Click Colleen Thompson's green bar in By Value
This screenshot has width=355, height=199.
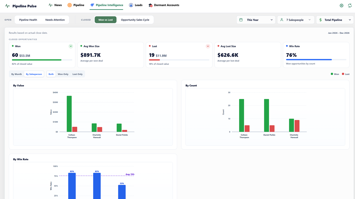tap(69, 114)
